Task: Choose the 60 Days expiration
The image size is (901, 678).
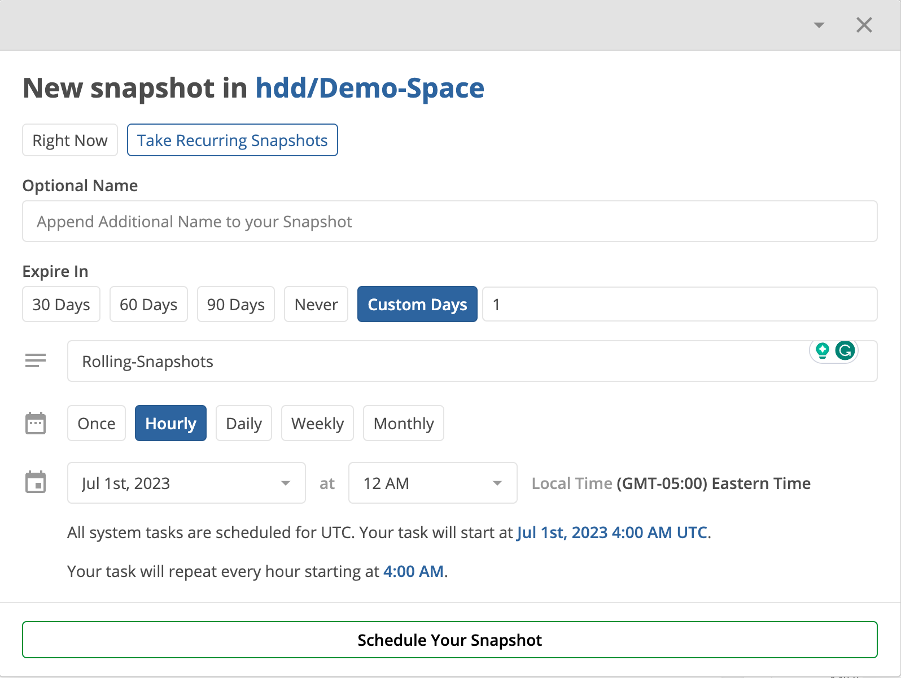Action: coord(148,304)
